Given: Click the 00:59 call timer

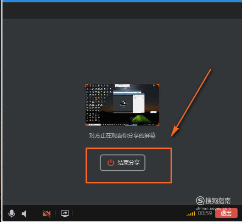Looking at the screenshot, I should 205,213.
